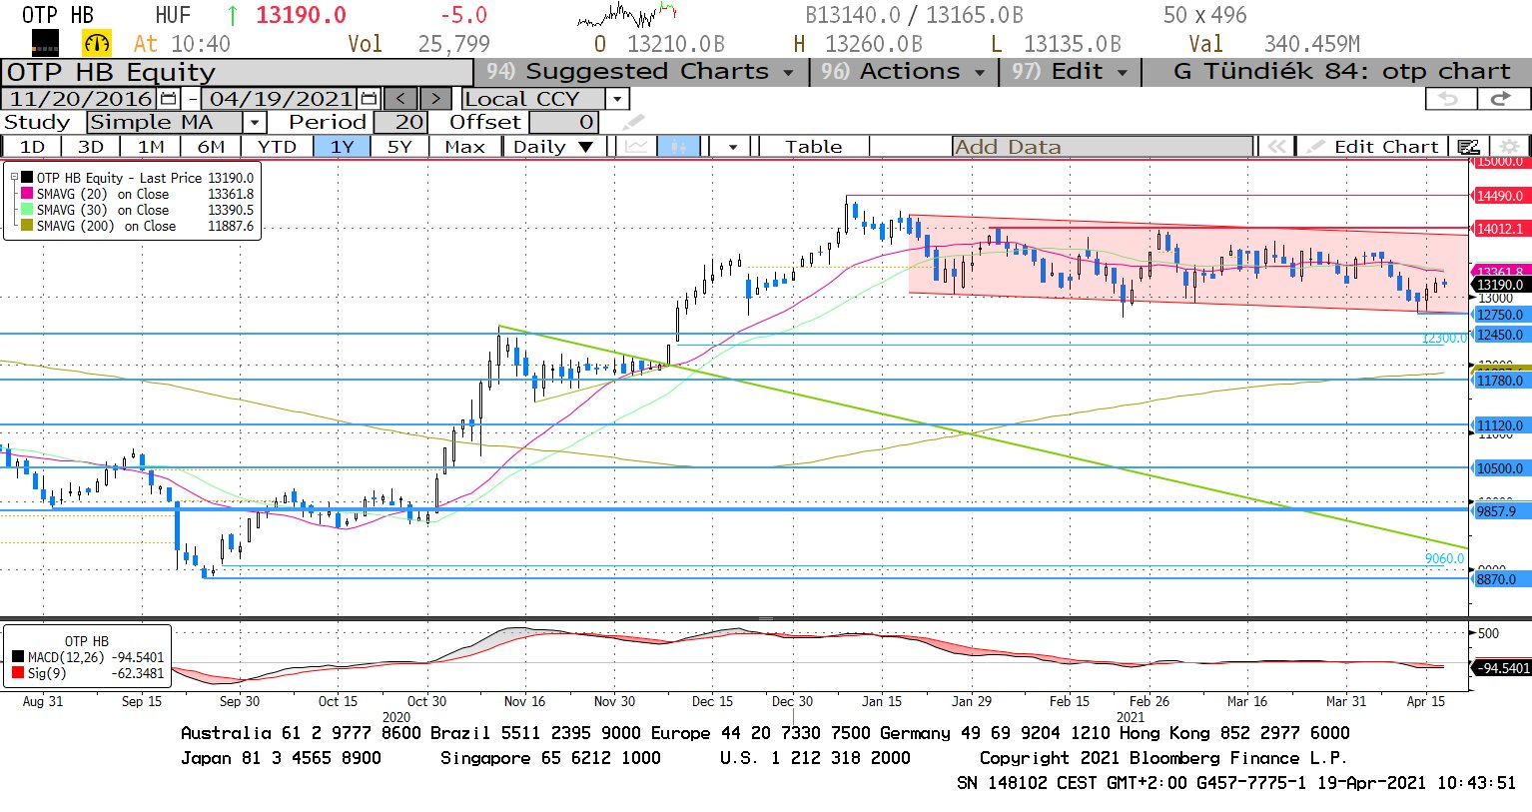1532x812 pixels.
Task: Shift date range forward with right arrow
Action: [x=435, y=99]
